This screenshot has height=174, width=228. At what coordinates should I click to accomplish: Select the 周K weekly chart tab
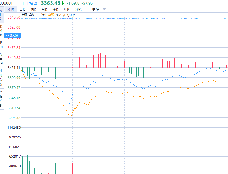pyautogui.click(x=33, y=9)
